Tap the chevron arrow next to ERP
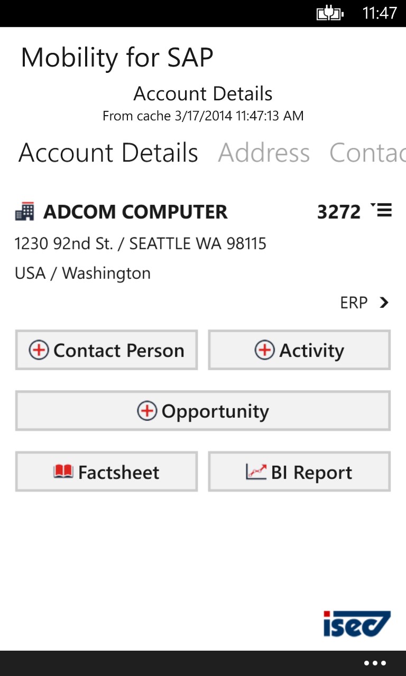This screenshot has width=406, height=676. pos(384,303)
